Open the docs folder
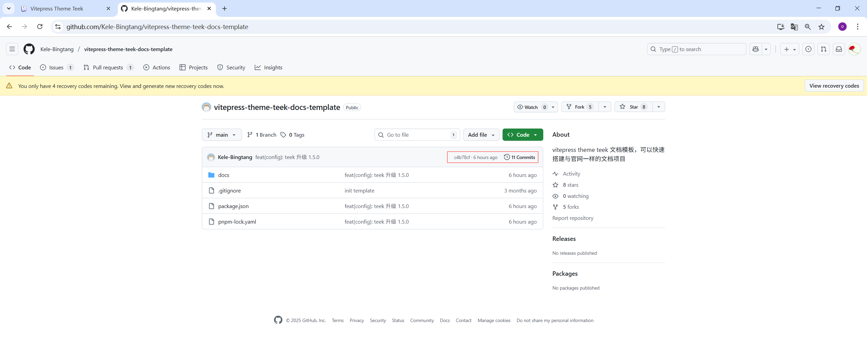Image resolution: width=867 pixels, height=364 pixels. [x=224, y=175]
